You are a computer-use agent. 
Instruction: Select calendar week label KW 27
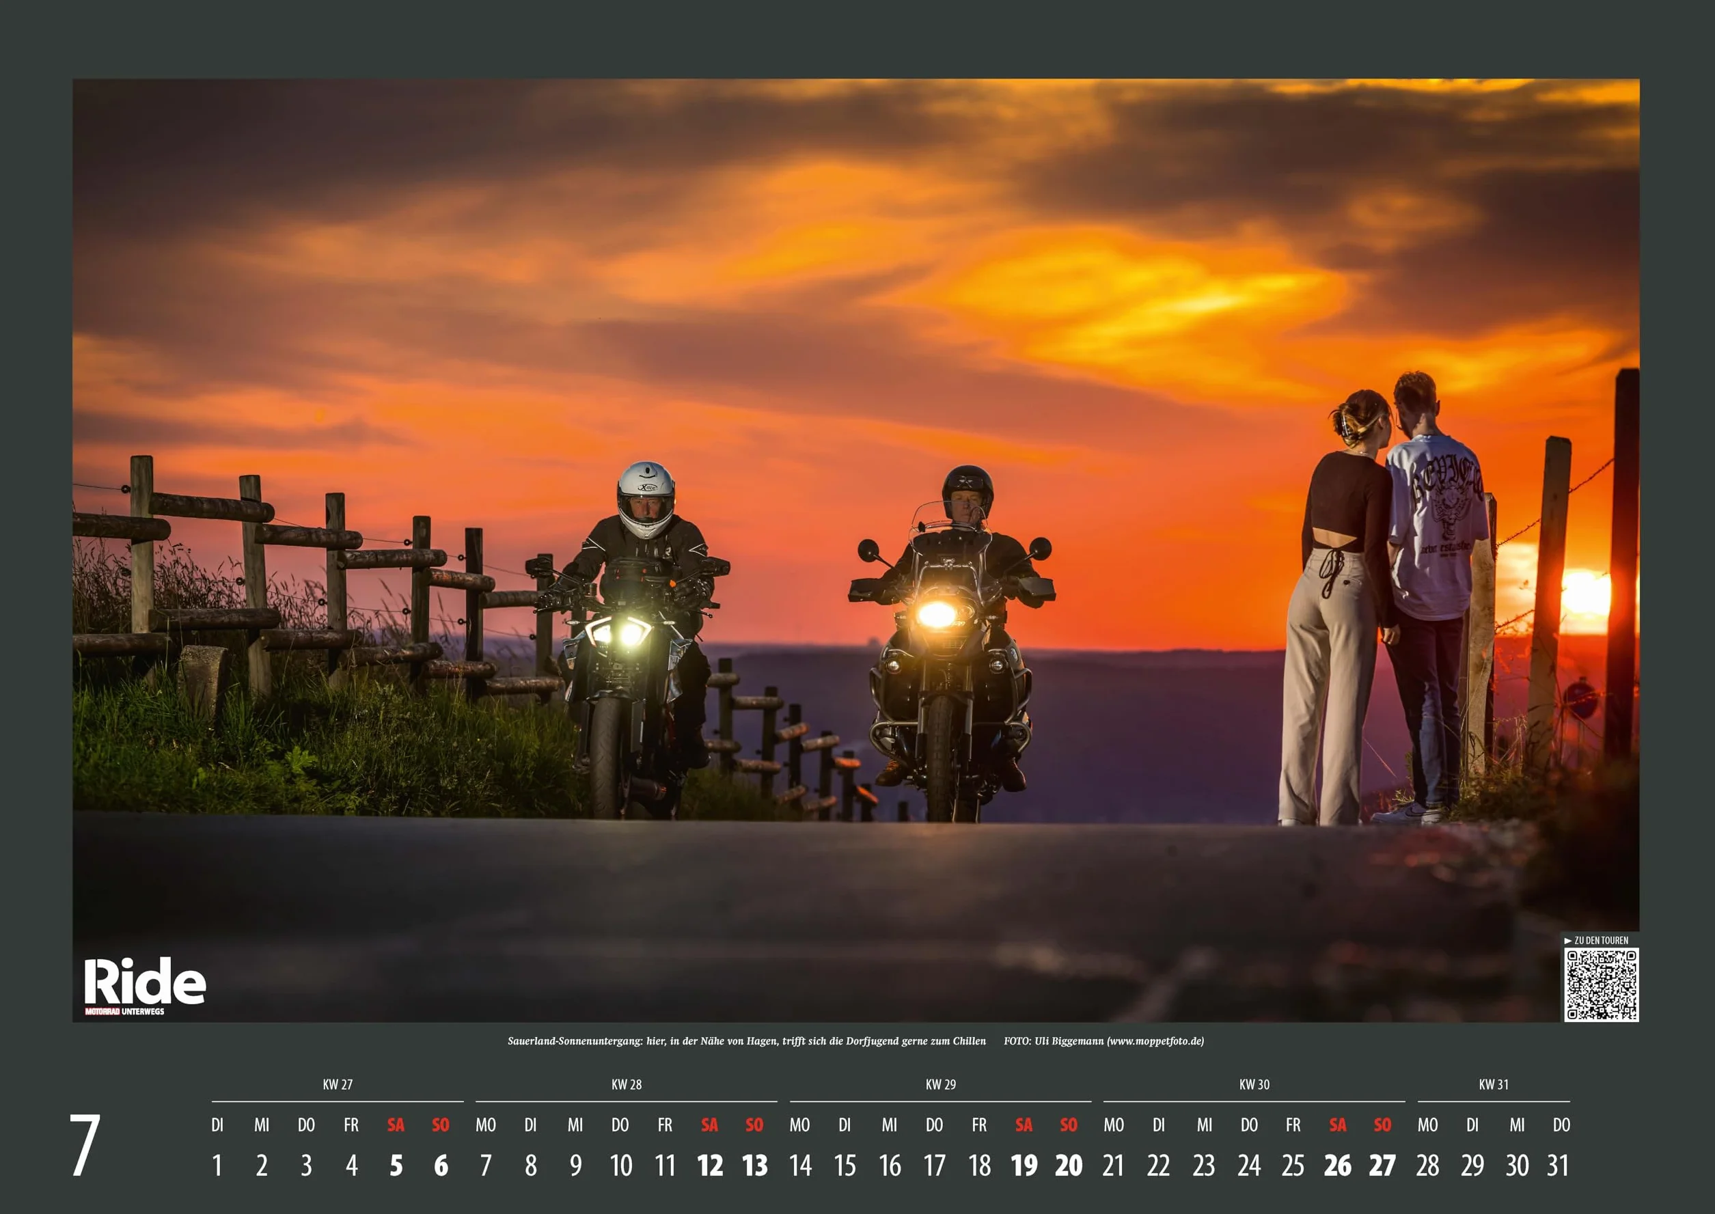337,1085
